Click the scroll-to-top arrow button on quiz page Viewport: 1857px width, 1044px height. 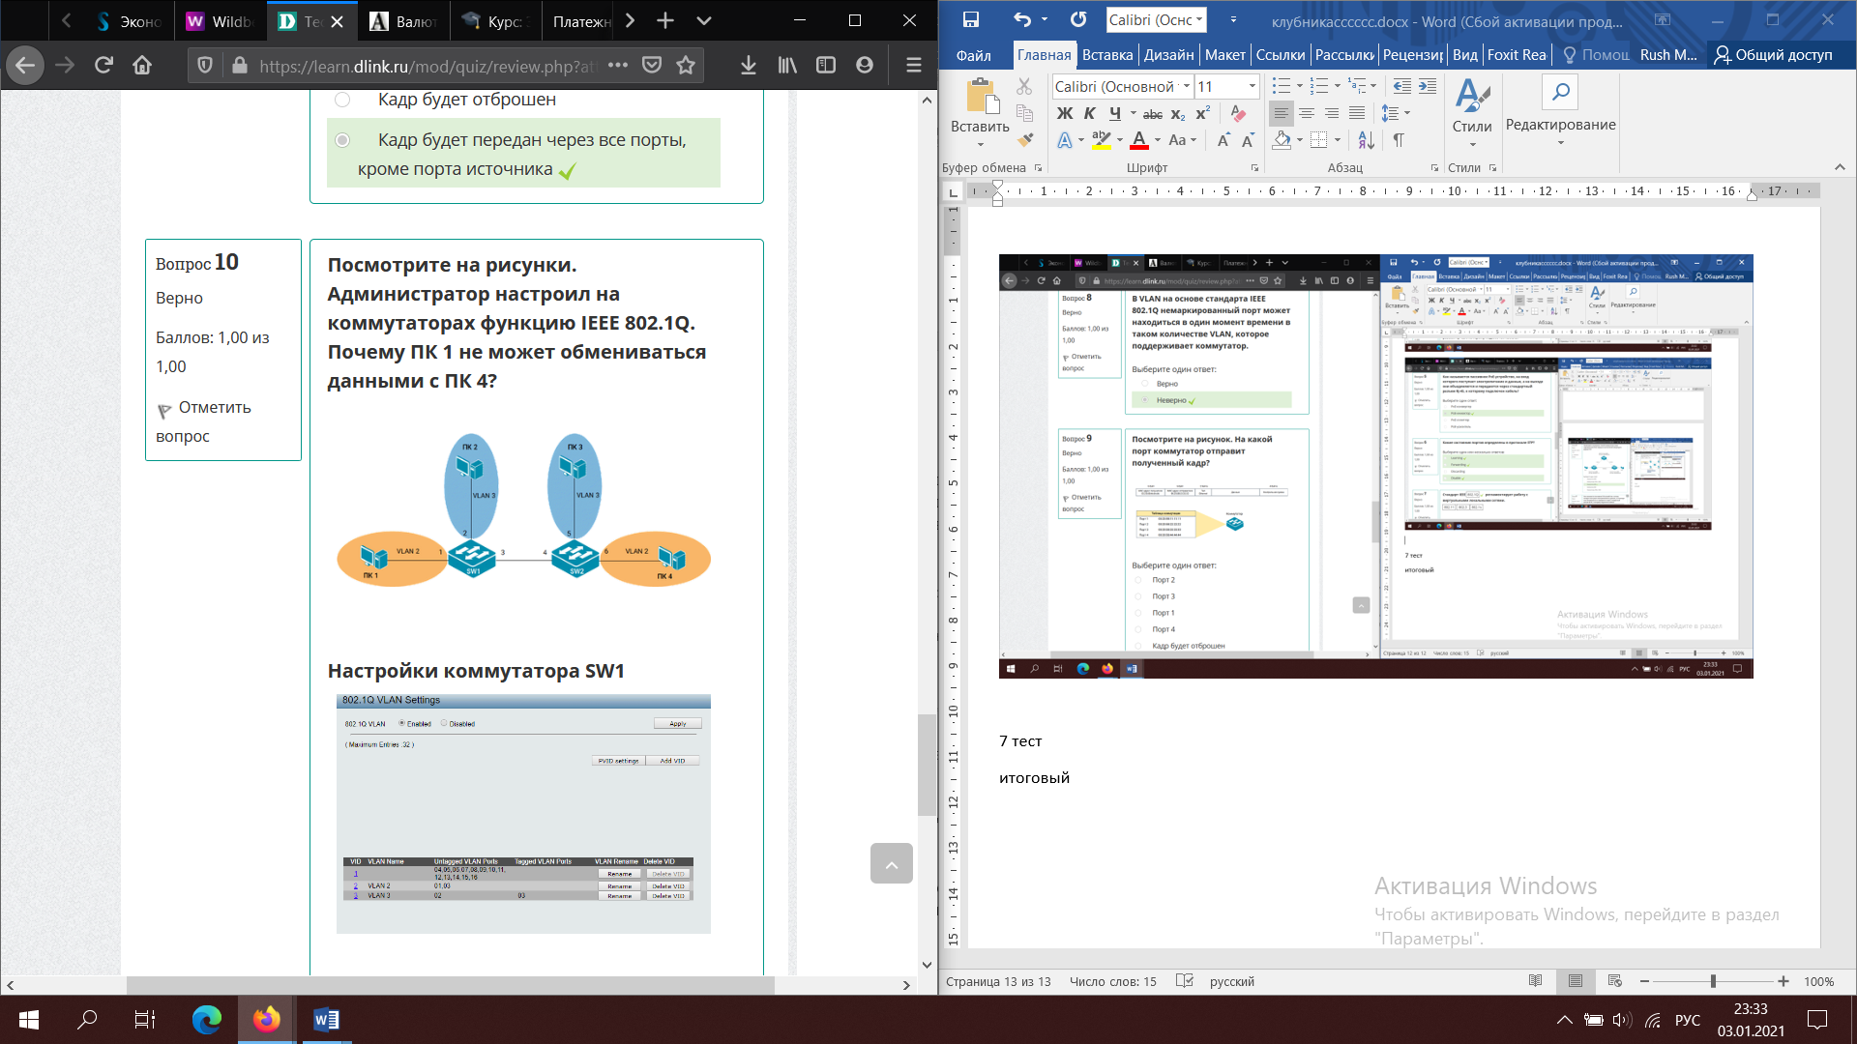click(x=892, y=863)
